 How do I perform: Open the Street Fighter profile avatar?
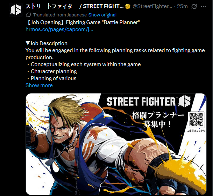[16, 10]
